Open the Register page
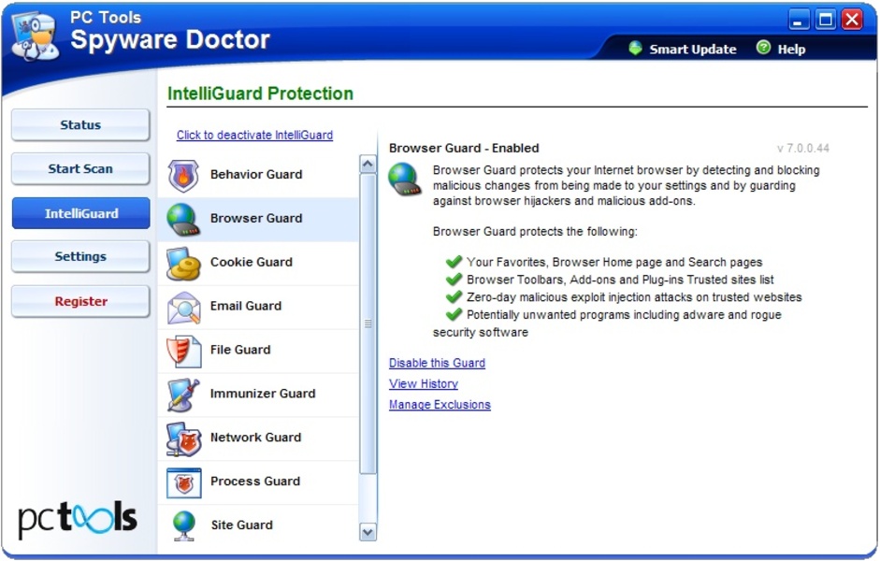The image size is (880, 561). pos(80,301)
